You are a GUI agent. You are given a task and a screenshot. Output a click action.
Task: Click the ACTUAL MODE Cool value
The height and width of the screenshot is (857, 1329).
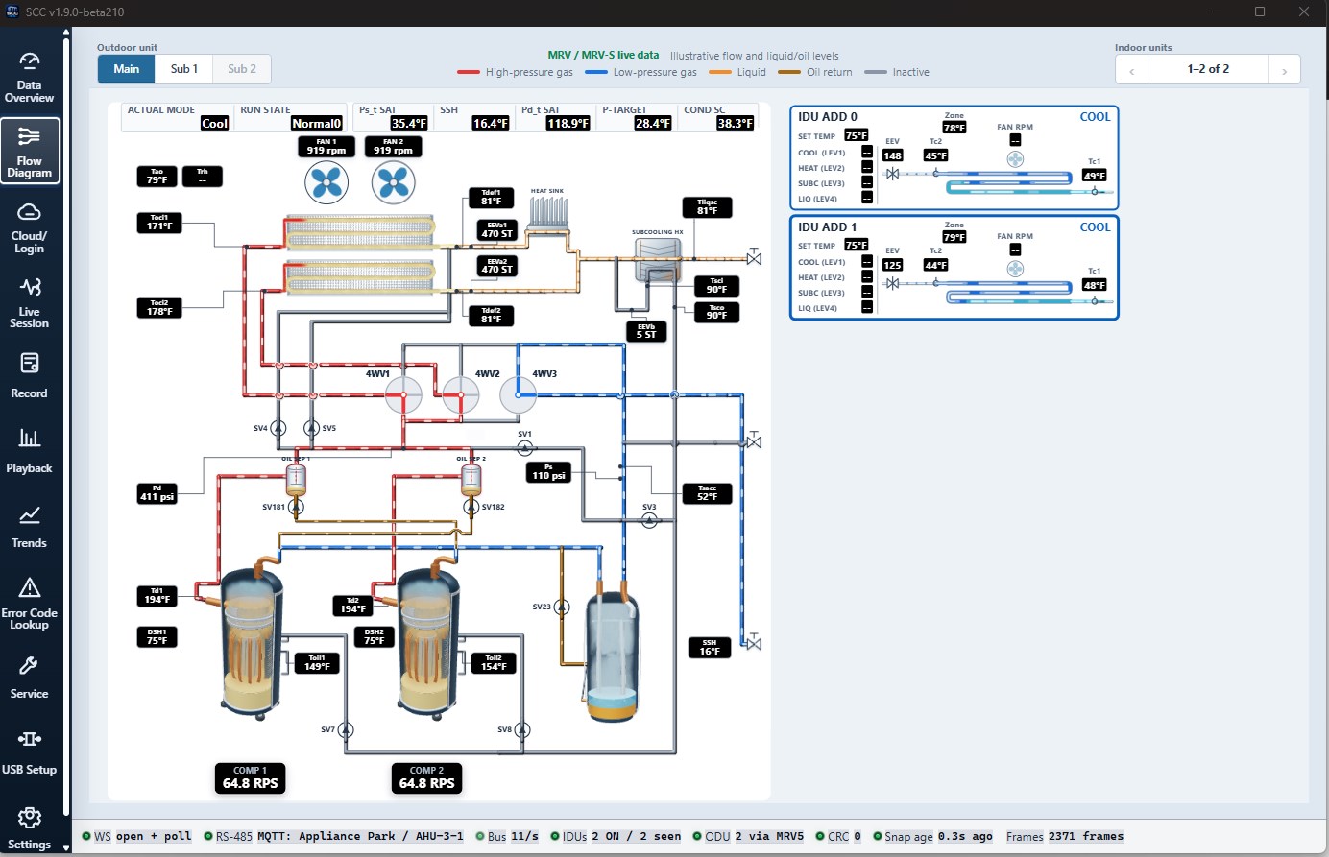(x=215, y=123)
